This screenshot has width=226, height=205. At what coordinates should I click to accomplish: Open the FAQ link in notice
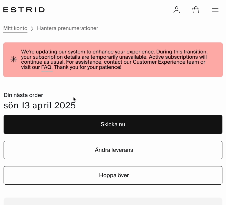click(x=46, y=67)
